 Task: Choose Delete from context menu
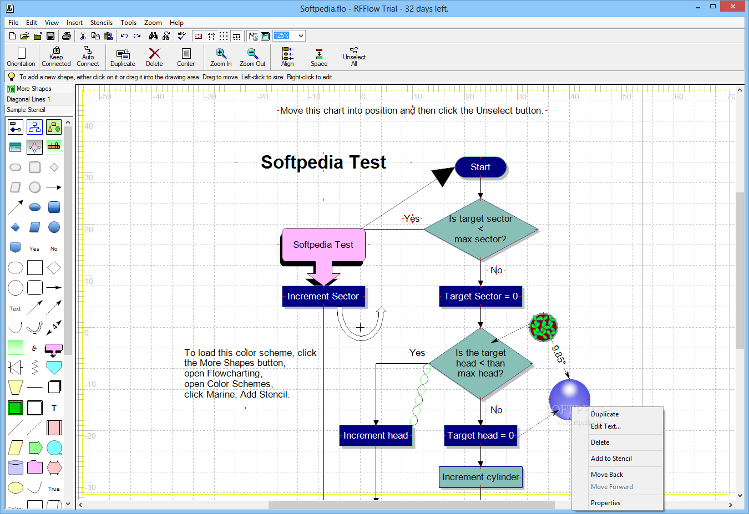point(618,442)
